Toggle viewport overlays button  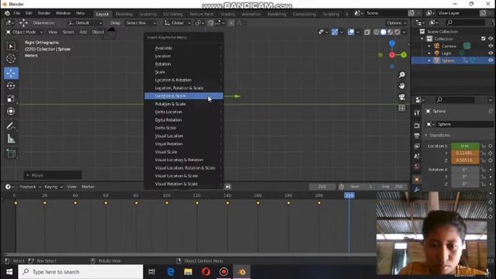point(351,32)
